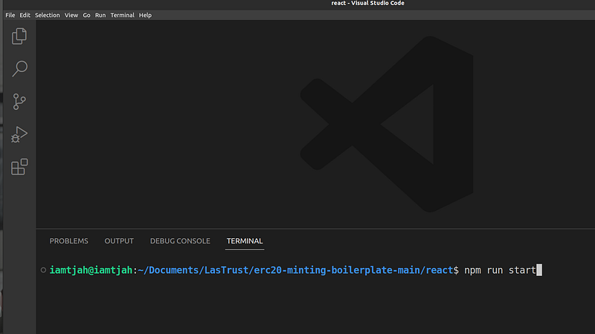Open the Run and Debug view icon
595x334 pixels.
19,134
